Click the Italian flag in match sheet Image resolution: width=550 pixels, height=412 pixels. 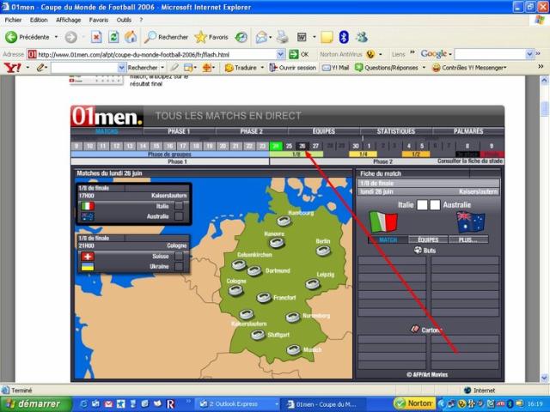click(x=383, y=221)
